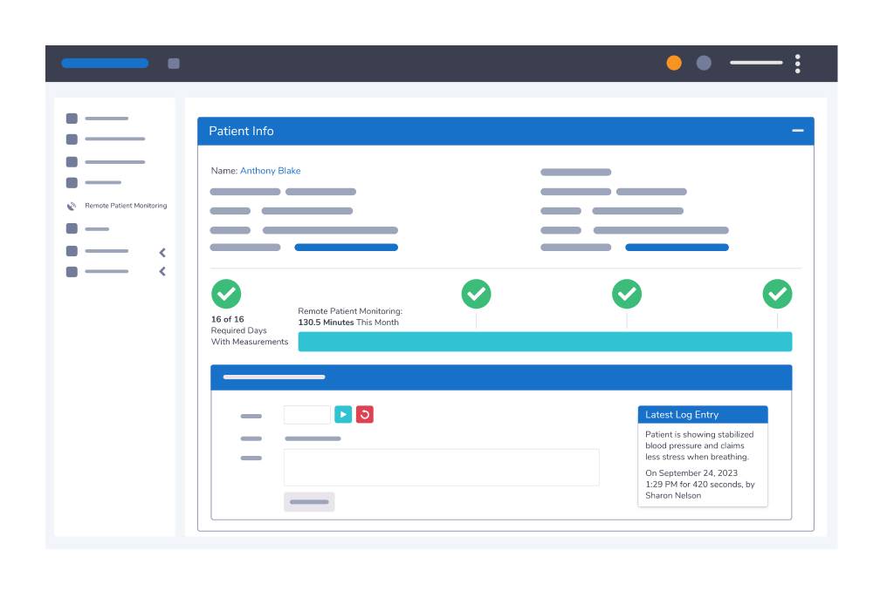
Task: Click the gray submit button below text area
Action: (x=309, y=502)
